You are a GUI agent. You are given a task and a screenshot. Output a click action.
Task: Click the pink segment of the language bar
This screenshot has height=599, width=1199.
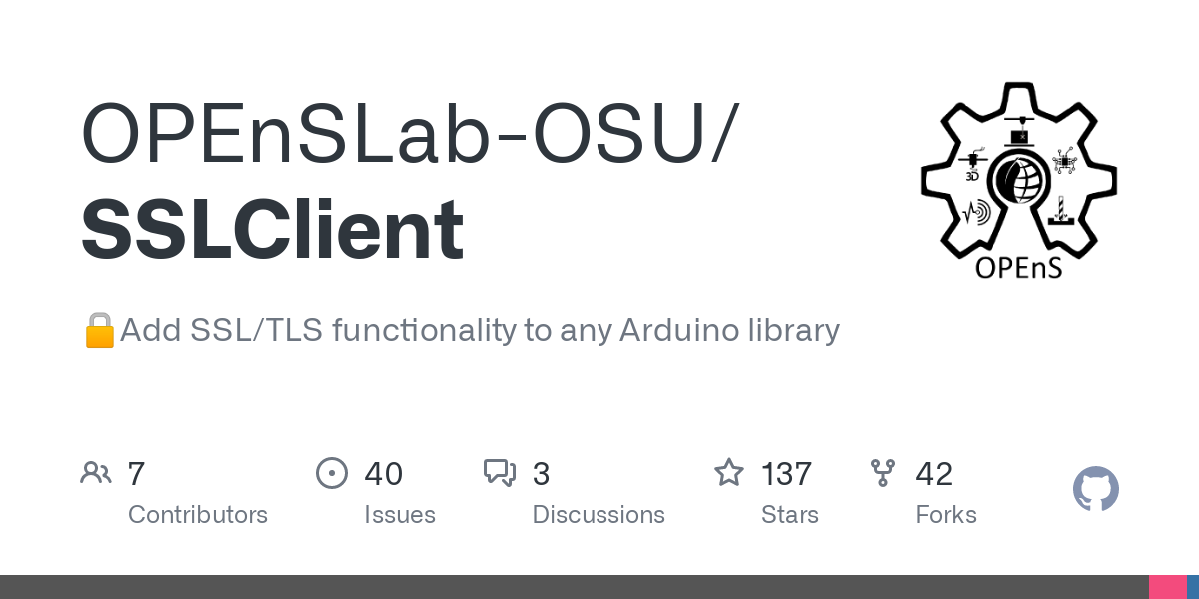pos(1167,587)
